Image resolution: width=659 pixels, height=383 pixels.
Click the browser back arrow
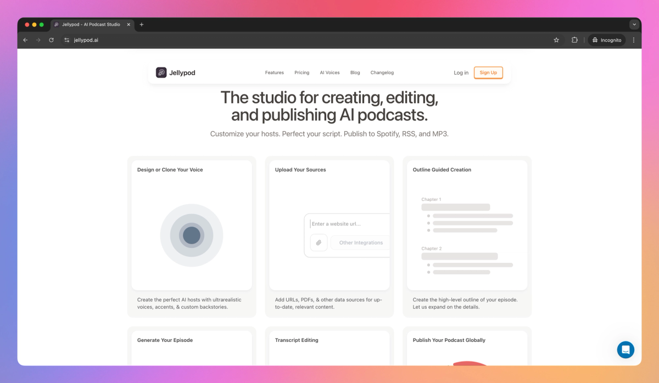coord(25,40)
